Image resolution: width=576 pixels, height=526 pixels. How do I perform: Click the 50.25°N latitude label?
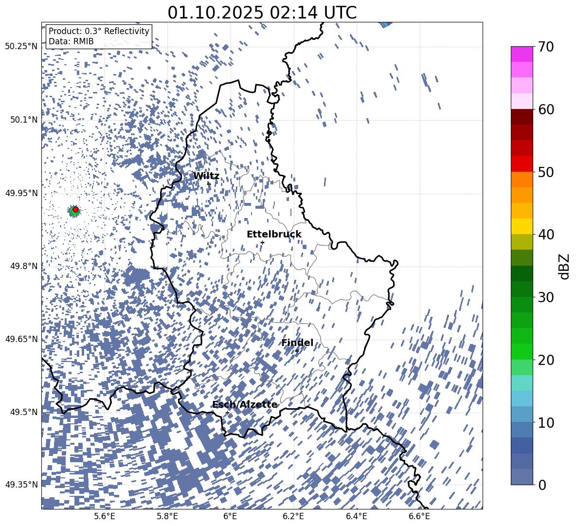click(21, 47)
